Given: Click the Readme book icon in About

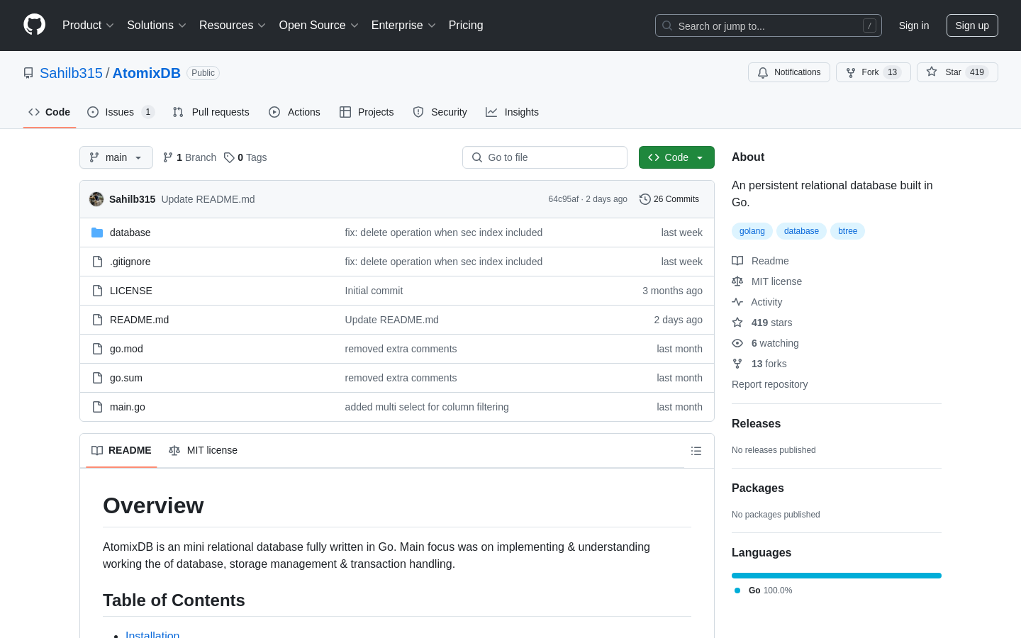Looking at the screenshot, I should click(x=737, y=261).
